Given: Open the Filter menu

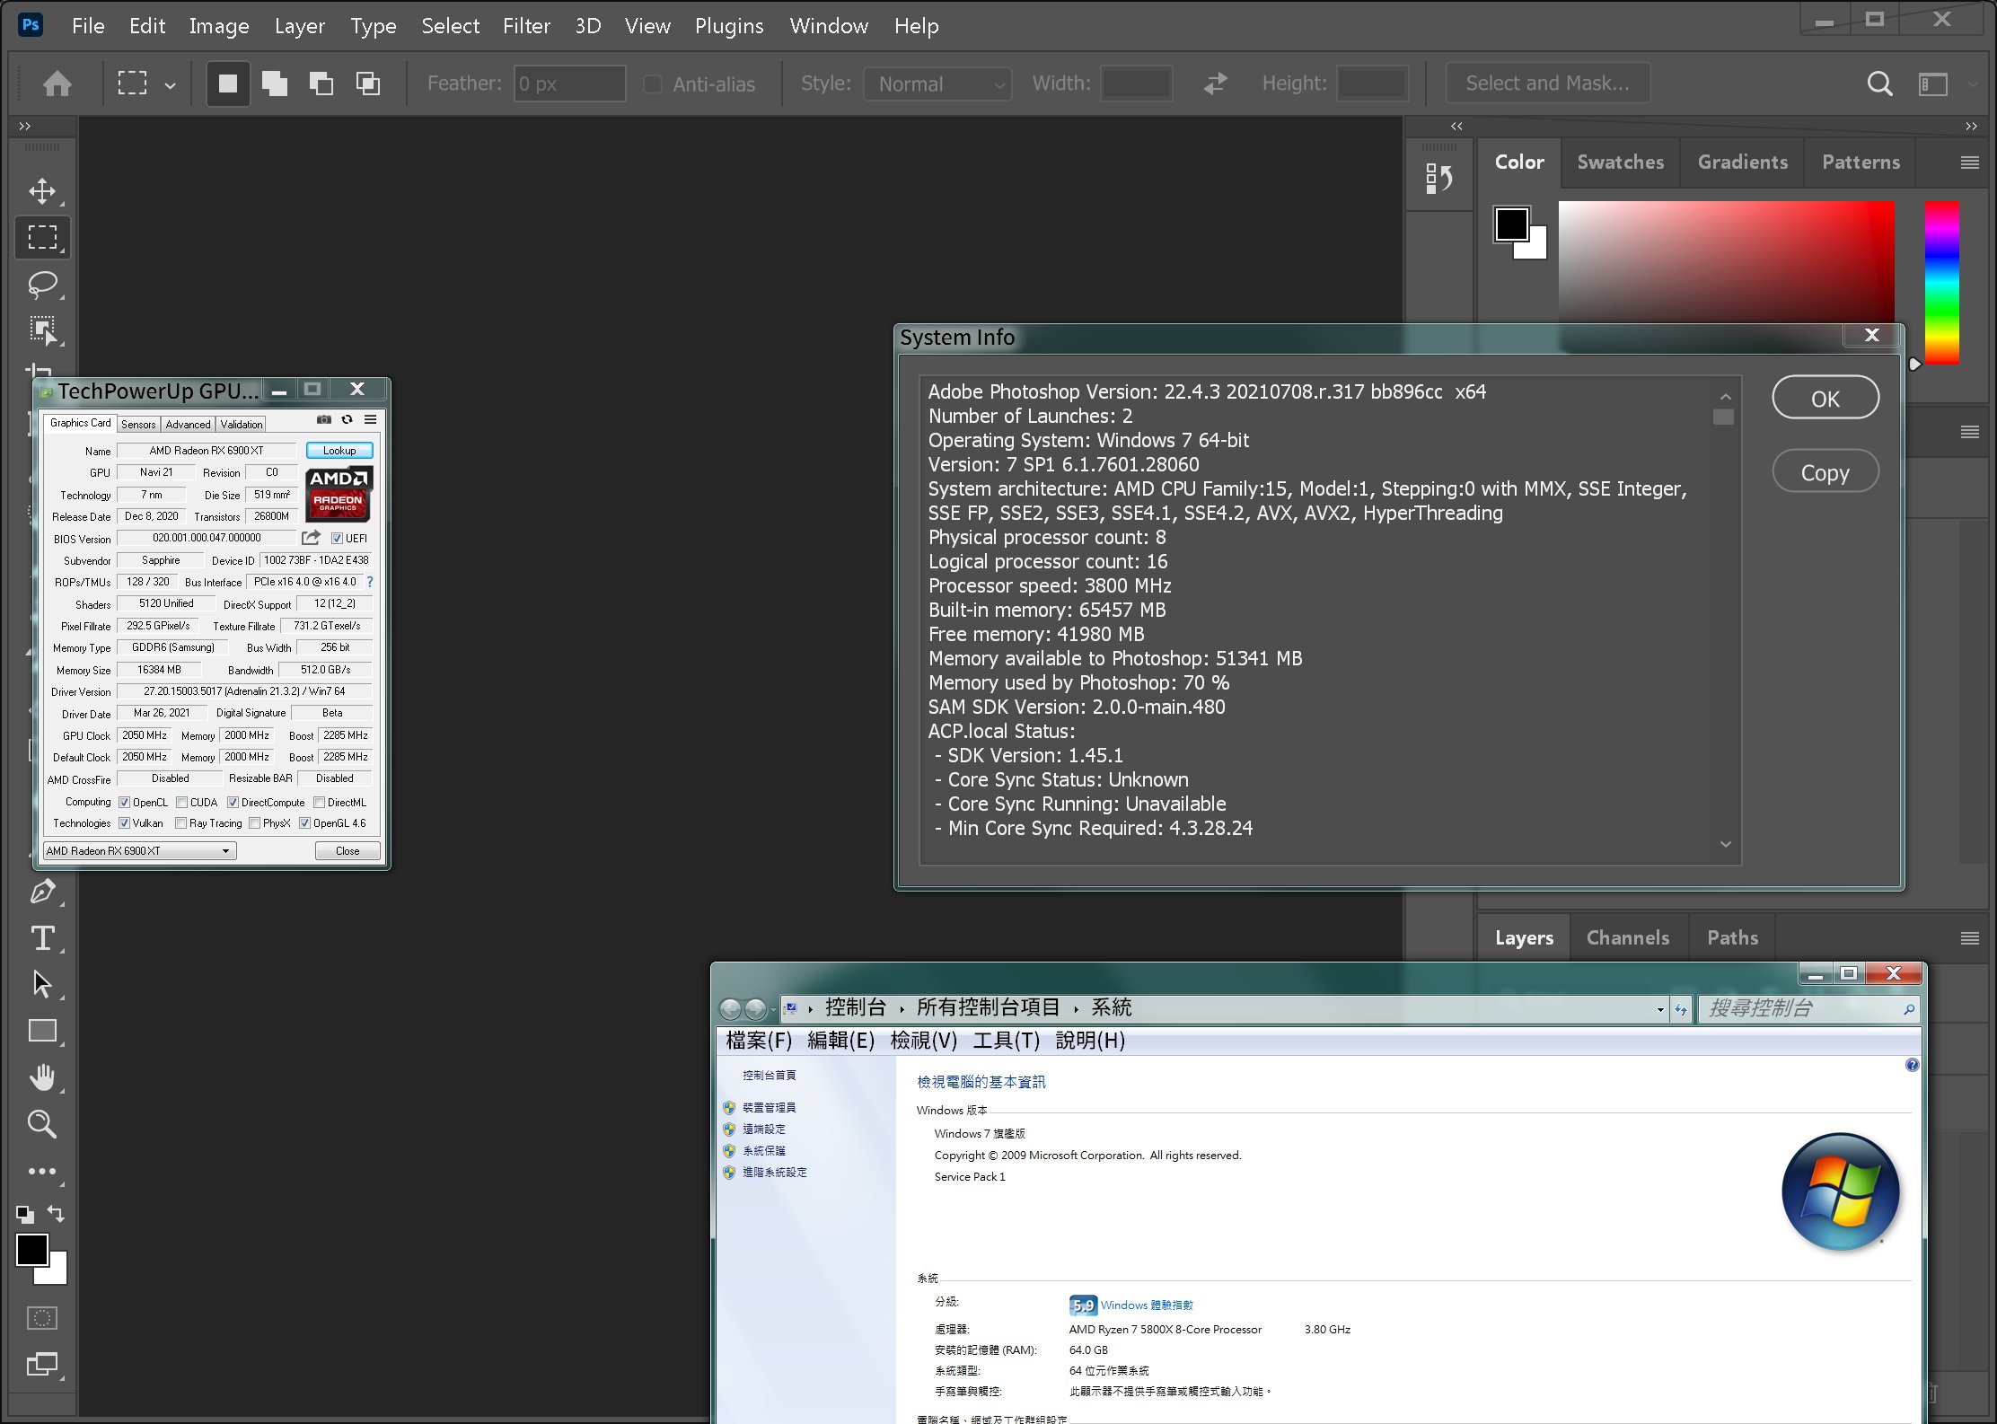Looking at the screenshot, I should pos(525,26).
